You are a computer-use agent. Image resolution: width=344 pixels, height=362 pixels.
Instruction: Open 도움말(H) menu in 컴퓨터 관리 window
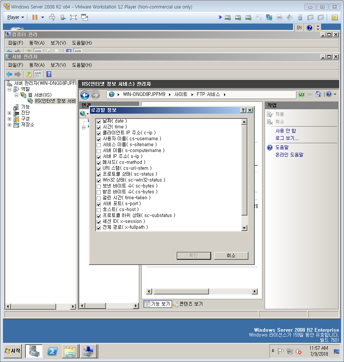[82, 43]
